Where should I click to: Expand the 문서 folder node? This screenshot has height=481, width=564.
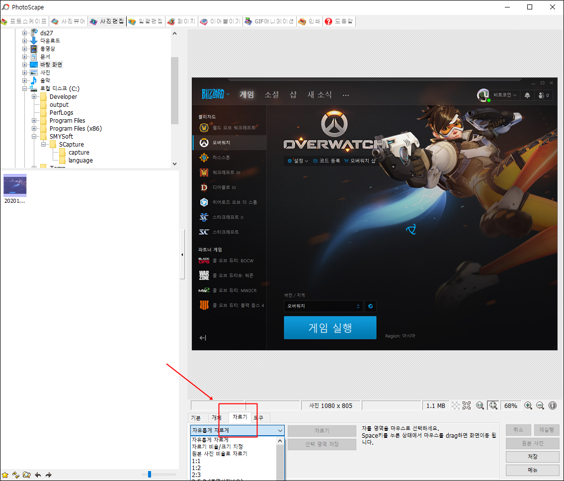24,57
